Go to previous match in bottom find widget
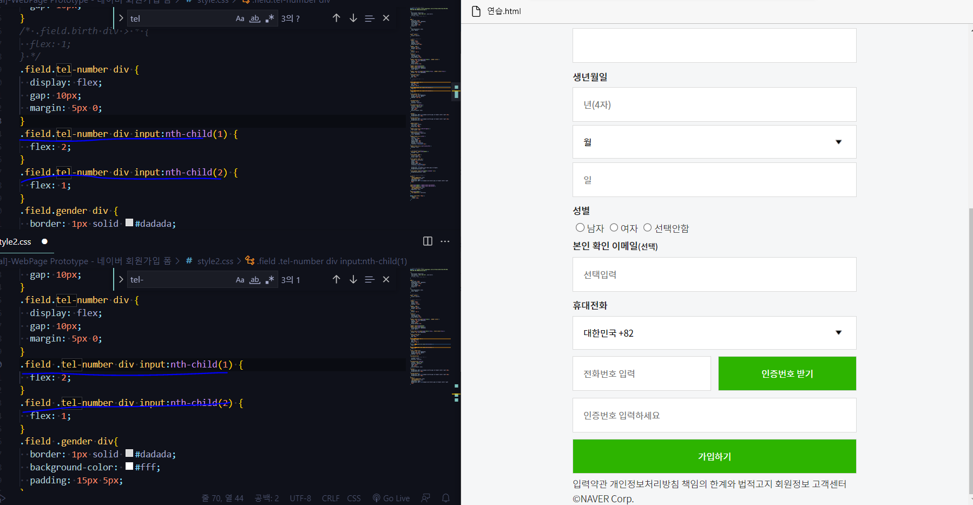This screenshot has width=973, height=505. 336,280
